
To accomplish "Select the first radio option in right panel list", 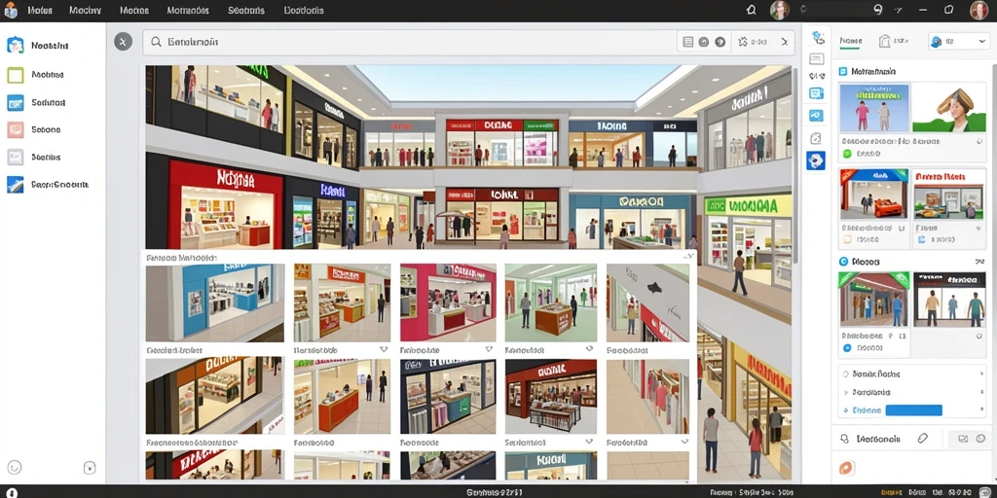I will point(846,374).
